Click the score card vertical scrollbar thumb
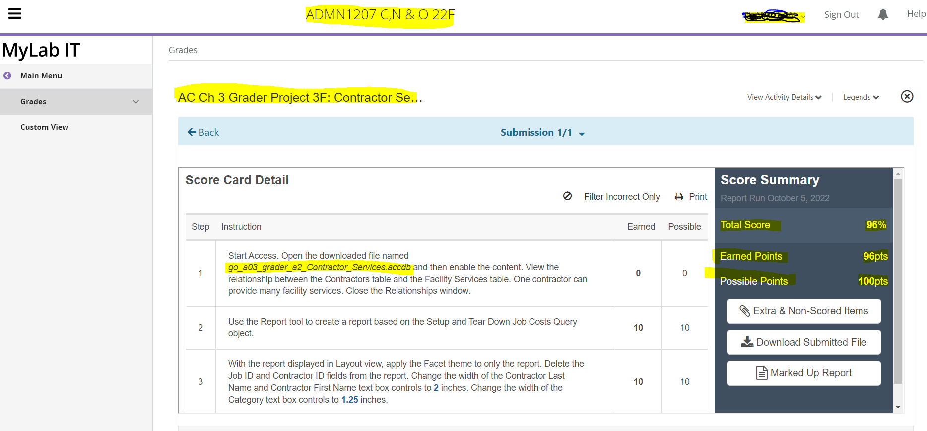 [x=898, y=281]
